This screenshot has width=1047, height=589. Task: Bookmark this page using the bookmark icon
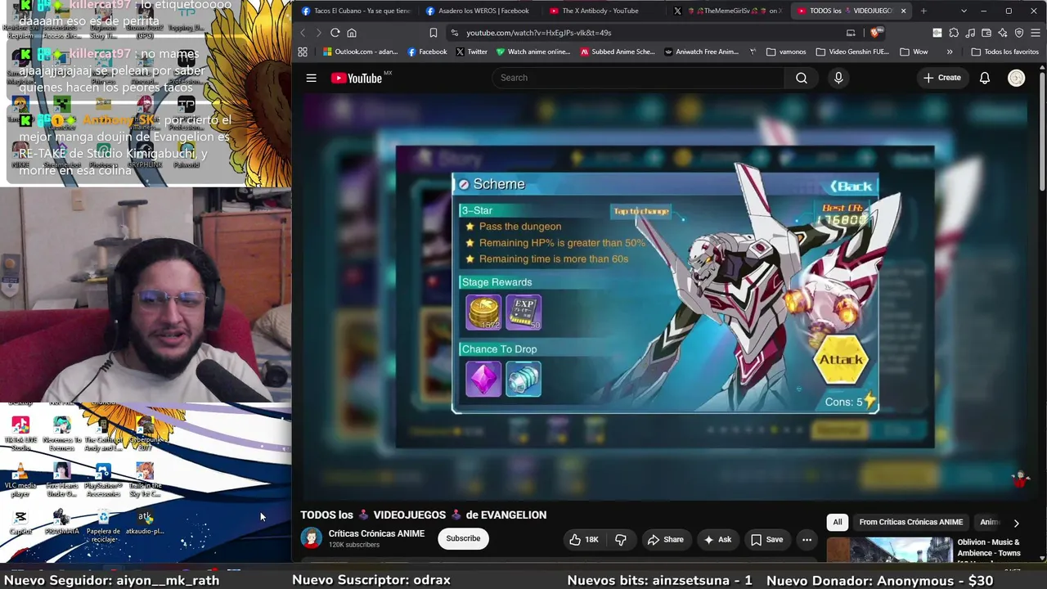[434, 33]
